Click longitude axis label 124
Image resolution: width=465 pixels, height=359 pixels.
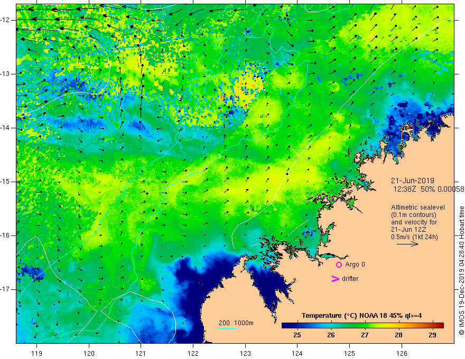[x=297, y=353]
